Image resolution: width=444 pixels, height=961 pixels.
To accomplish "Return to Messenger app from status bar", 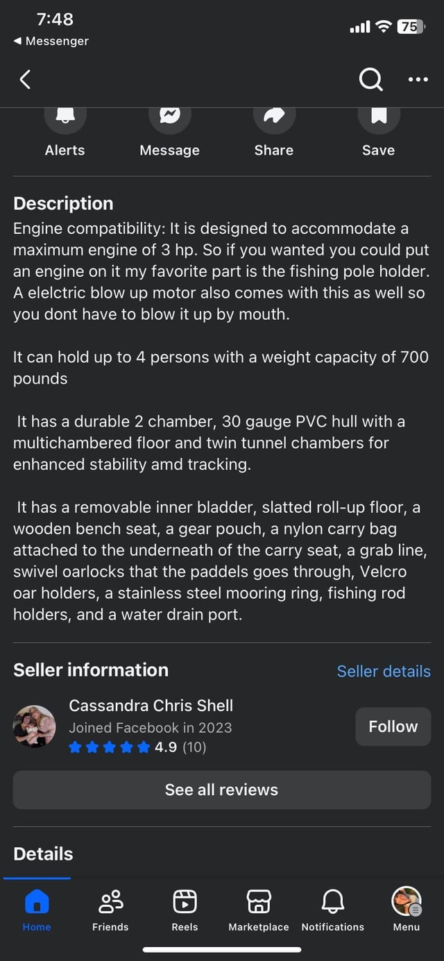I will click(x=51, y=41).
